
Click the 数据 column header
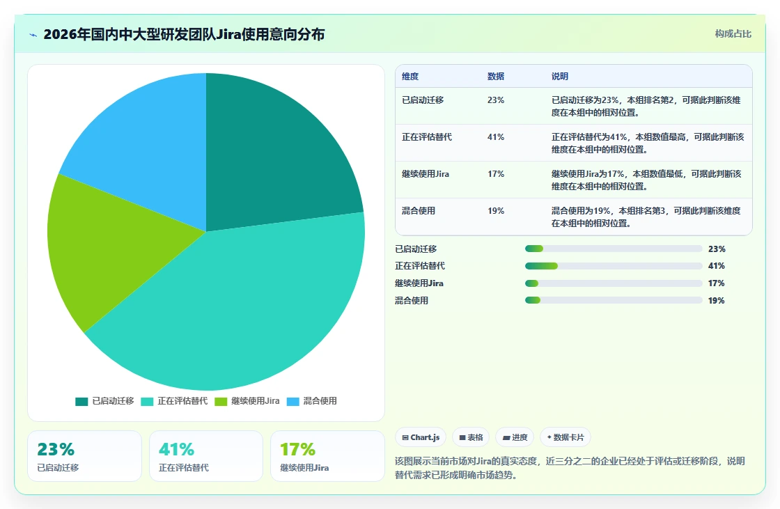tap(495, 77)
